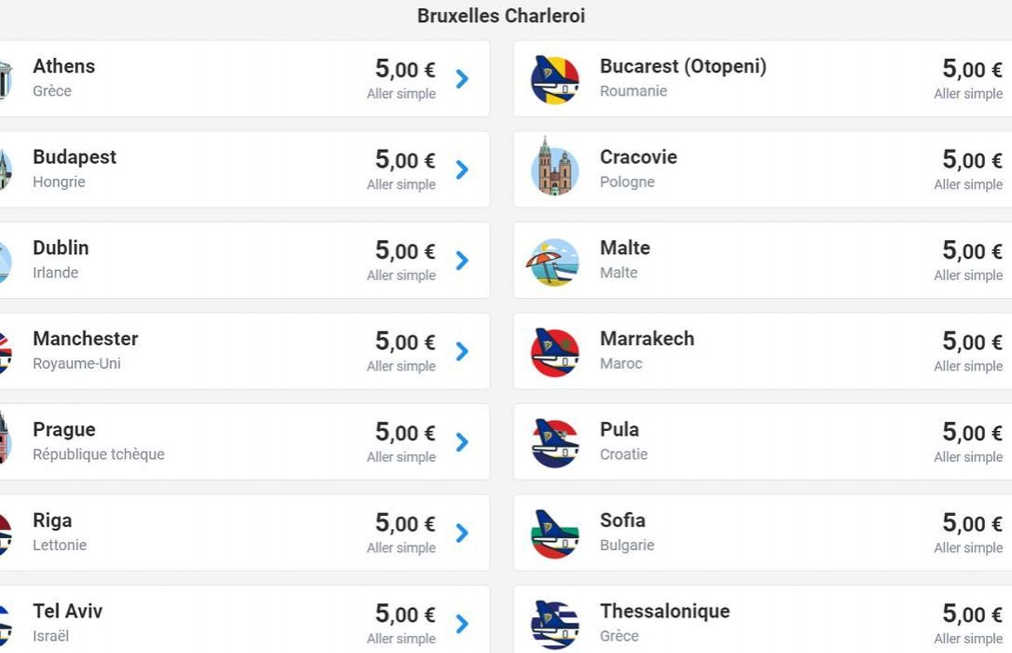
Task: Select the Bruxelles Charleroi heading
Action: point(501,16)
